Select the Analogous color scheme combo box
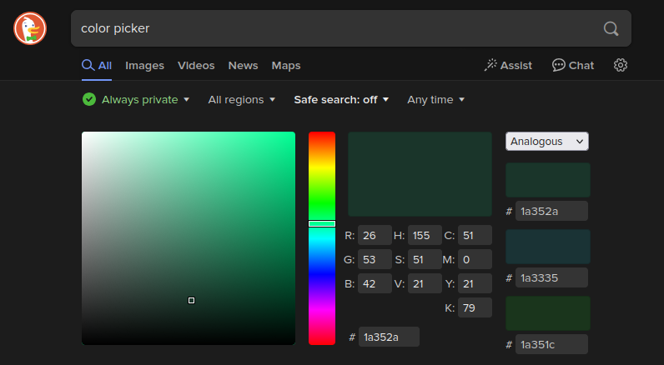 pyautogui.click(x=546, y=142)
